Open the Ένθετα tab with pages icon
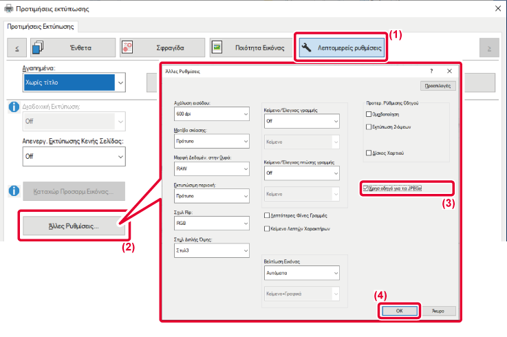507x337 pixels. coord(67,48)
